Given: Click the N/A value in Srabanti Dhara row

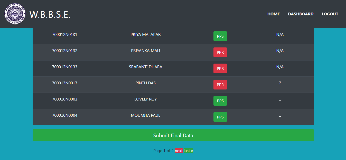Looking at the screenshot, I should tap(280, 67).
